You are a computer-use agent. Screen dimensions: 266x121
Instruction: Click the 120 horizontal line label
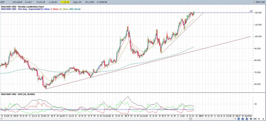tap(251, 11)
